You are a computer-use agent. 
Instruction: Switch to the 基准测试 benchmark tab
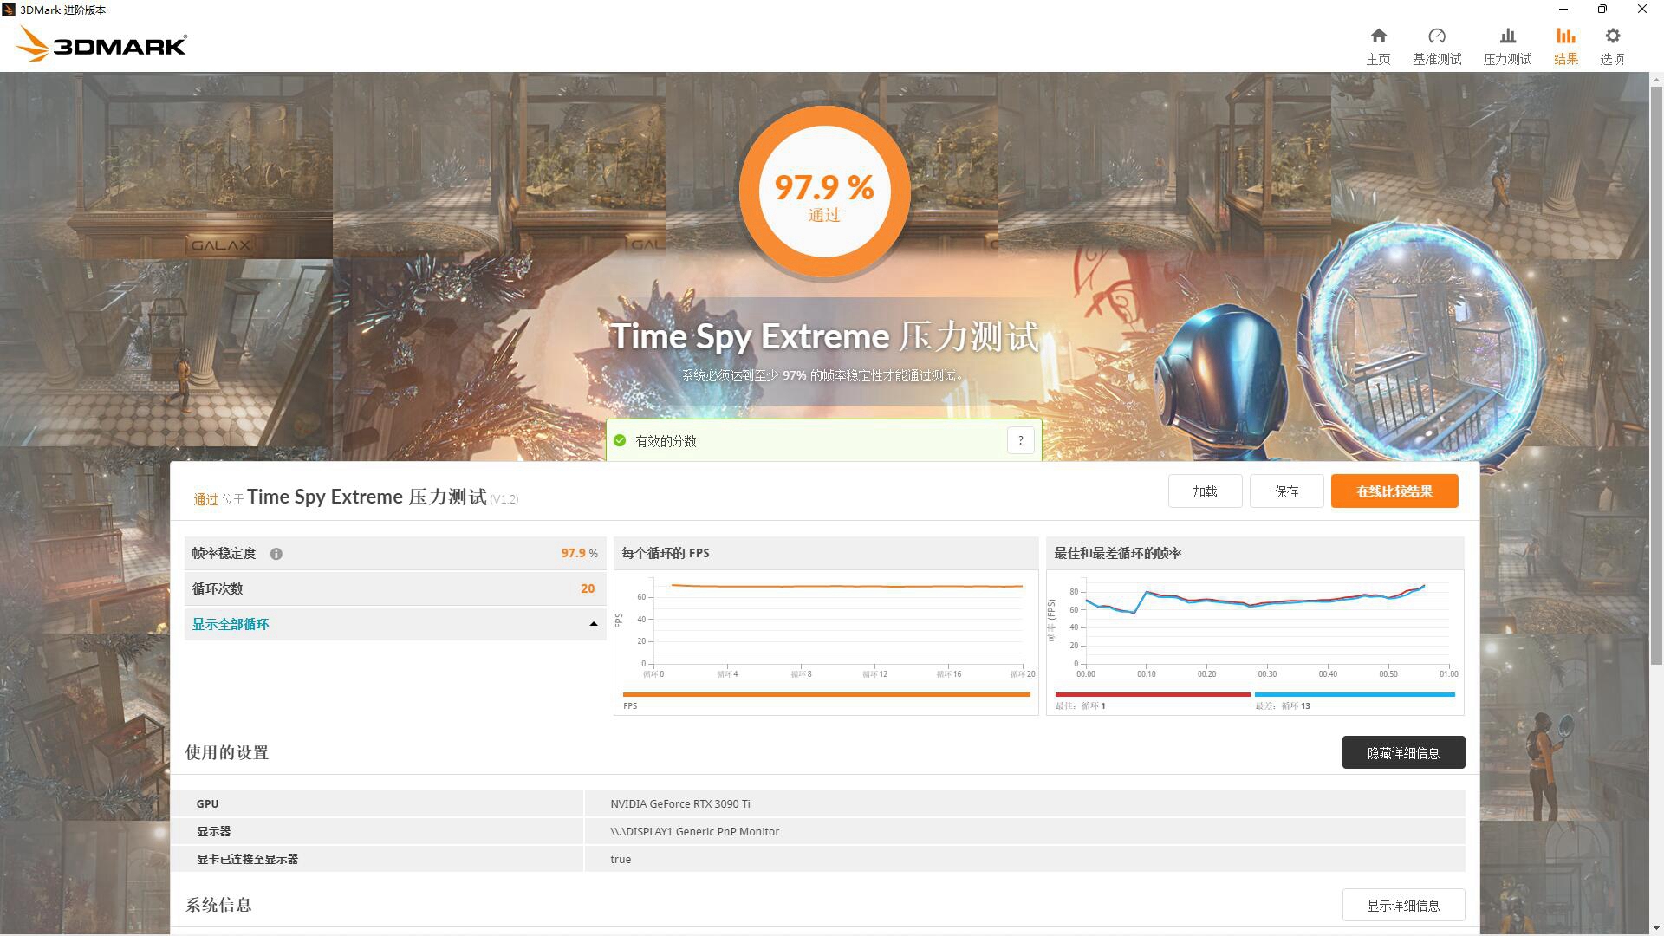pyautogui.click(x=1438, y=43)
